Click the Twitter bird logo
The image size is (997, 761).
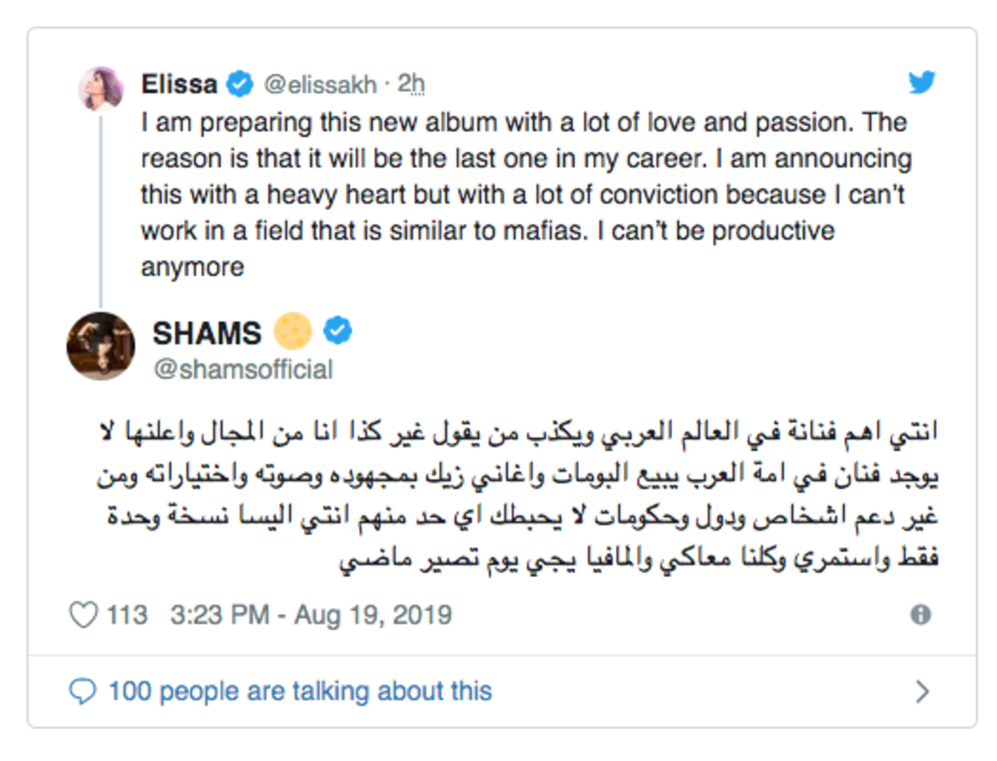click(x=921, y=82)
